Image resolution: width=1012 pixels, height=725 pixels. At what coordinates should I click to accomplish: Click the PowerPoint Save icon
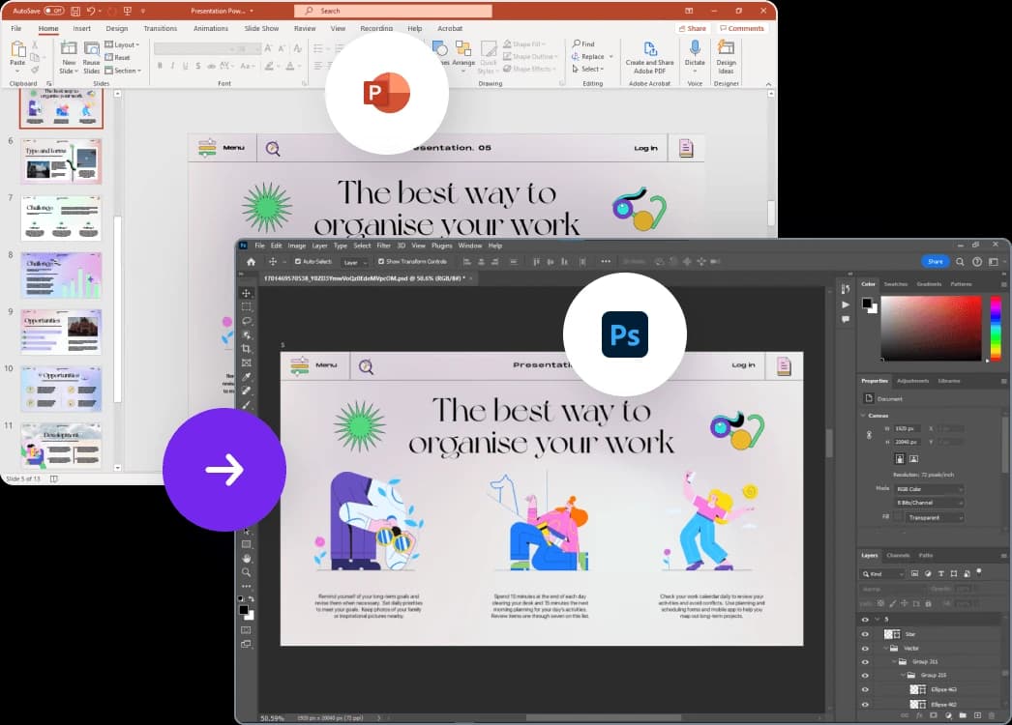(x=75, y=11)
